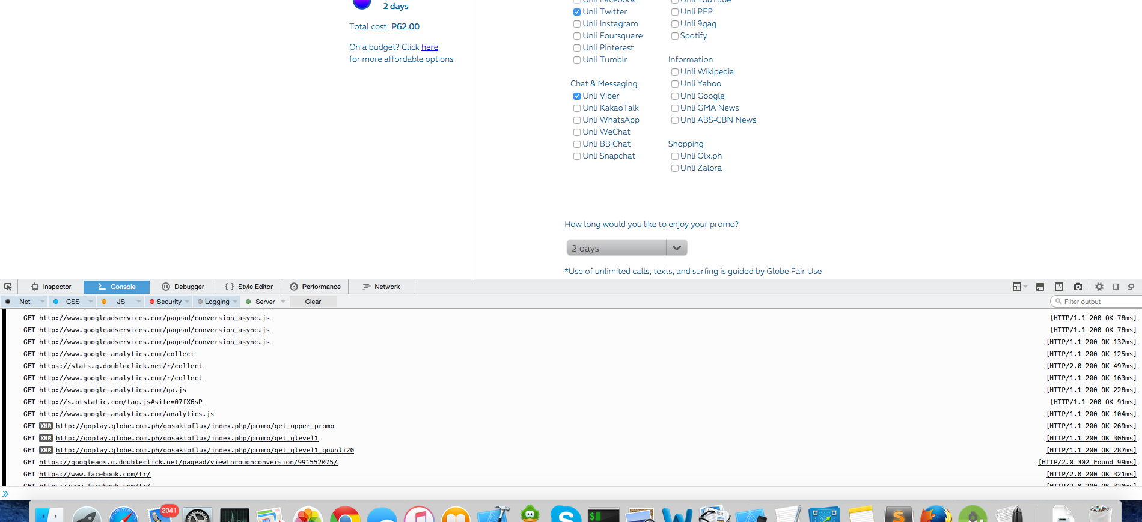Expand the JS filter dropdown arrow
The width and height of the screenshot is (1142, 522).
point(139,302)
